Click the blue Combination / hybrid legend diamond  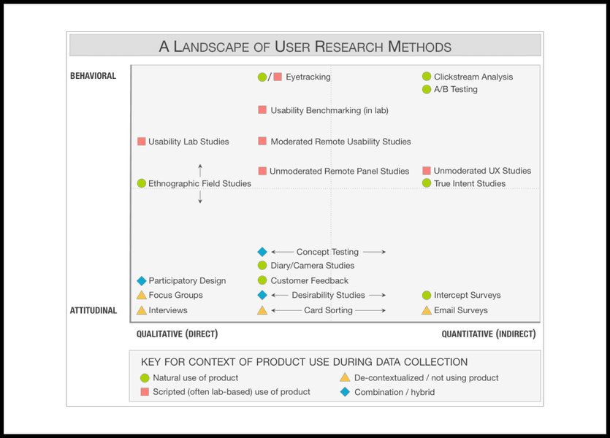[345, 392]
